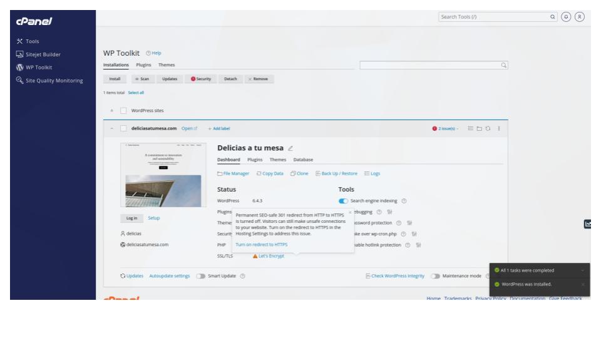The height and width of the screenshot is (338, 601).
Task: Enable the Maintenance mode toggle
Action: point(435,276)
